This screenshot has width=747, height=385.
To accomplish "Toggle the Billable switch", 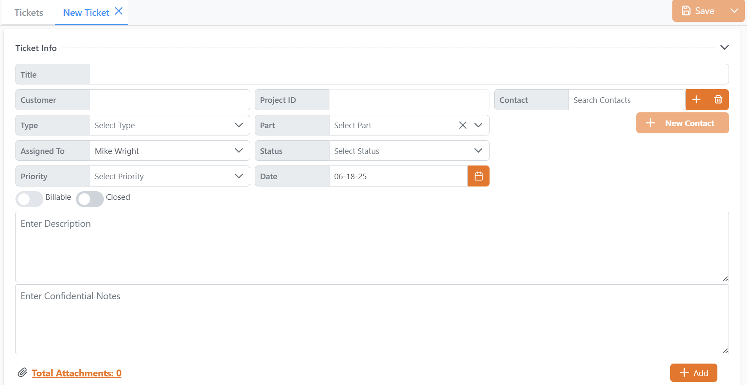I will [x=29, y=199].
